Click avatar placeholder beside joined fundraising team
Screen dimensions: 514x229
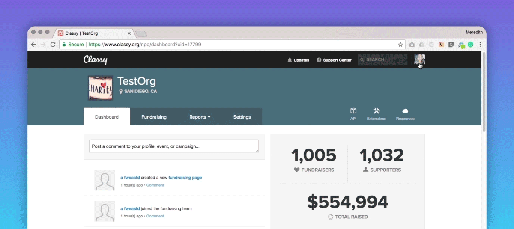105,211
